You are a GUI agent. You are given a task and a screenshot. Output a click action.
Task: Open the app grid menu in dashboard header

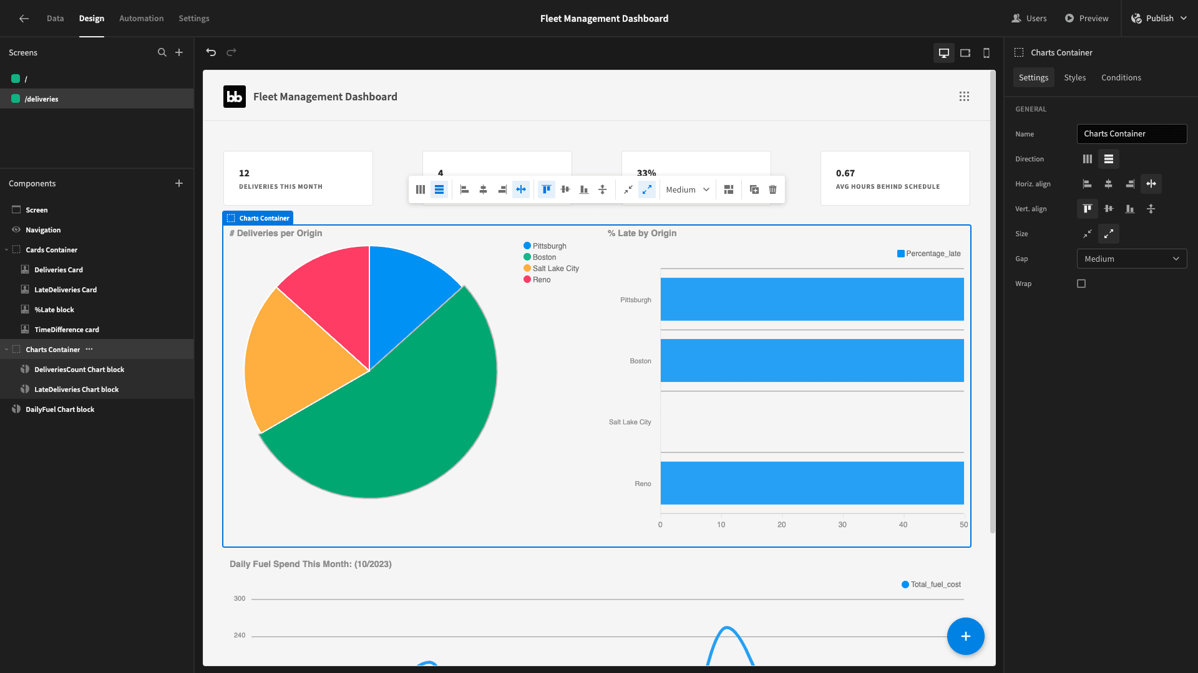pyautogui.click(x=964, y=97)
